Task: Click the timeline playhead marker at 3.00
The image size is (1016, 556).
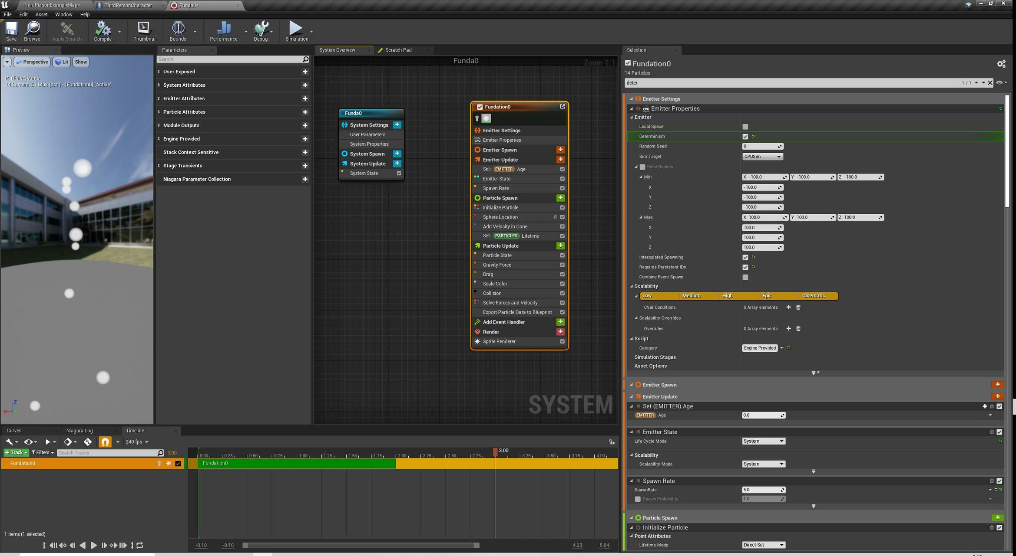Action: pos(495,452)
